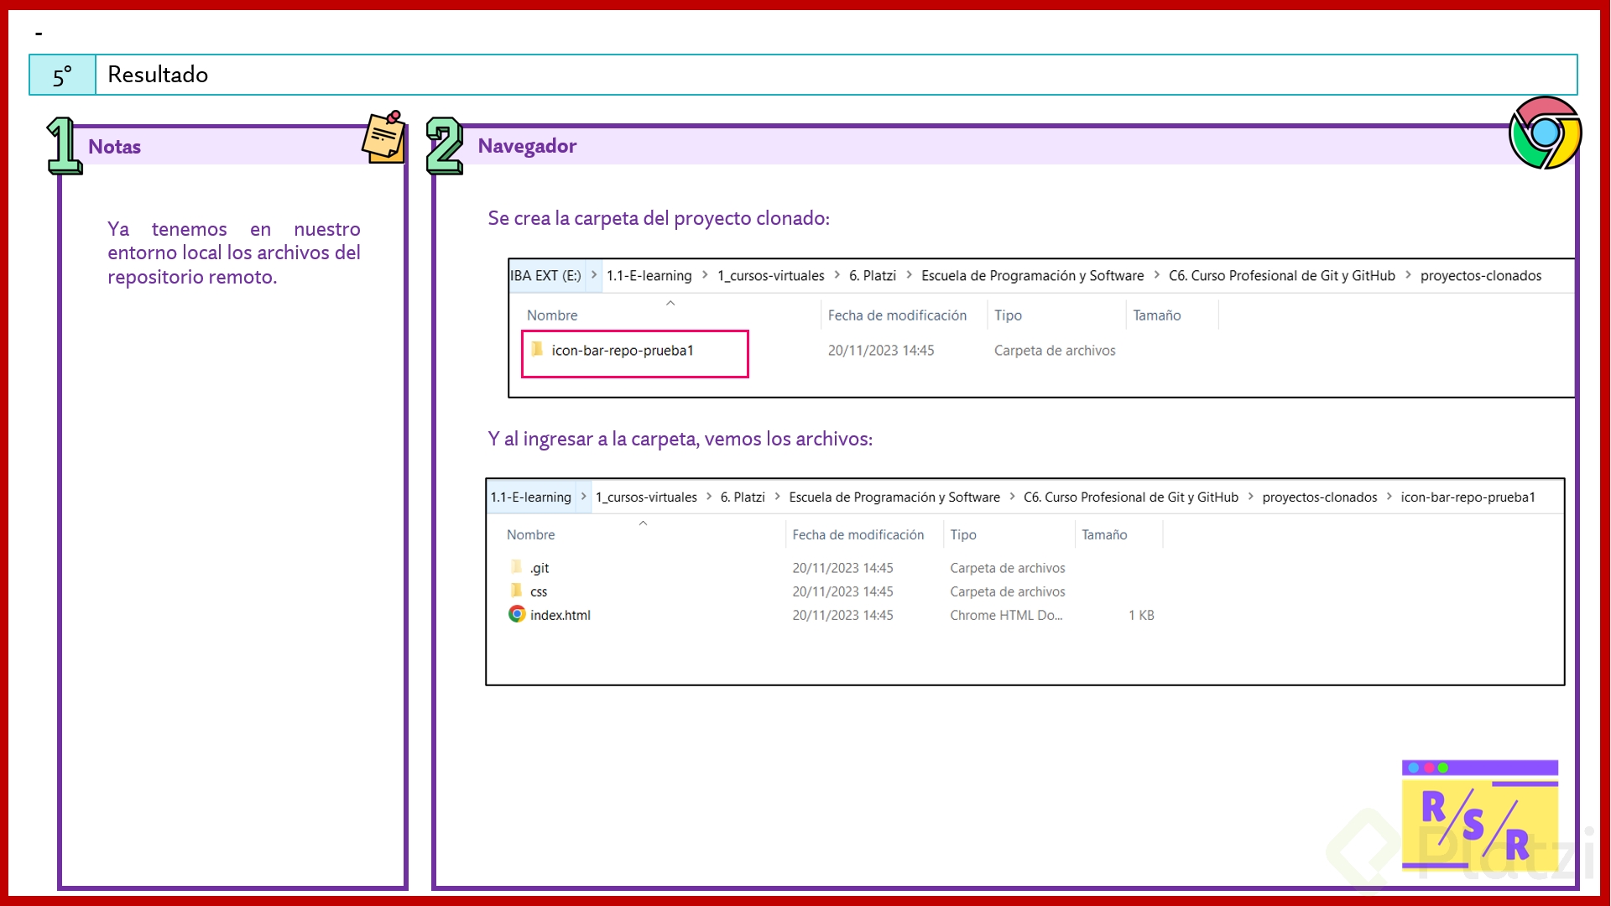Sort by Nombre column in upper list
The height and width of the screenshot is (906, 1611).
click(552, 315)
